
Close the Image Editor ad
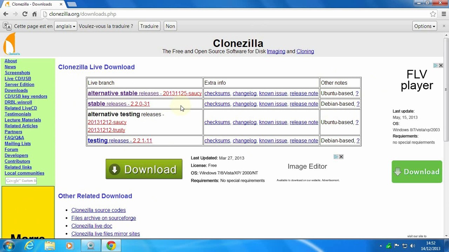(341, 157)
